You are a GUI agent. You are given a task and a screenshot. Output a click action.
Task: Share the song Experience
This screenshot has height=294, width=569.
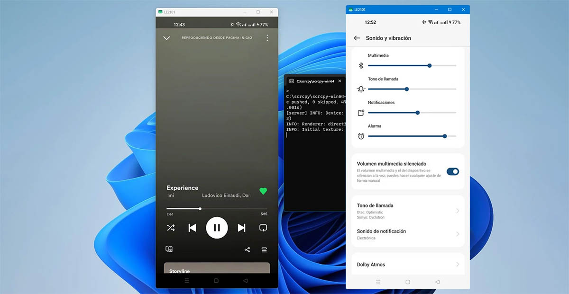(247, 249)
